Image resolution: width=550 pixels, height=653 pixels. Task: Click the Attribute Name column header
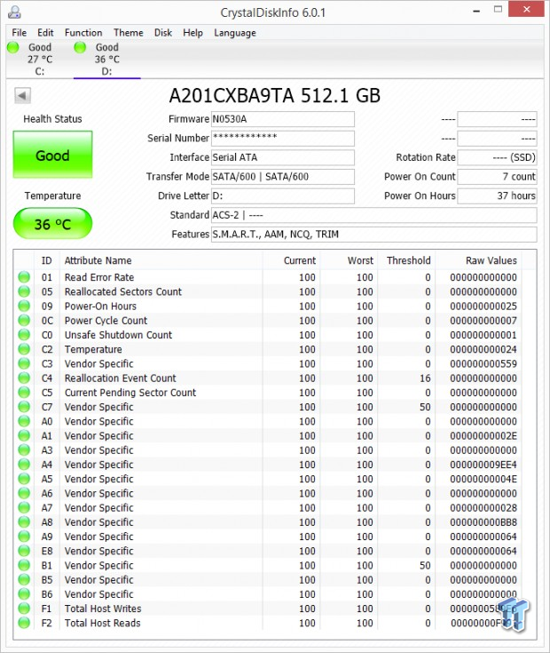[98, 260]
